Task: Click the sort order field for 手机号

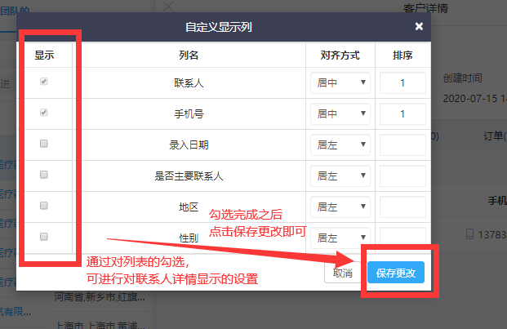Action: [x=402, y=113]
